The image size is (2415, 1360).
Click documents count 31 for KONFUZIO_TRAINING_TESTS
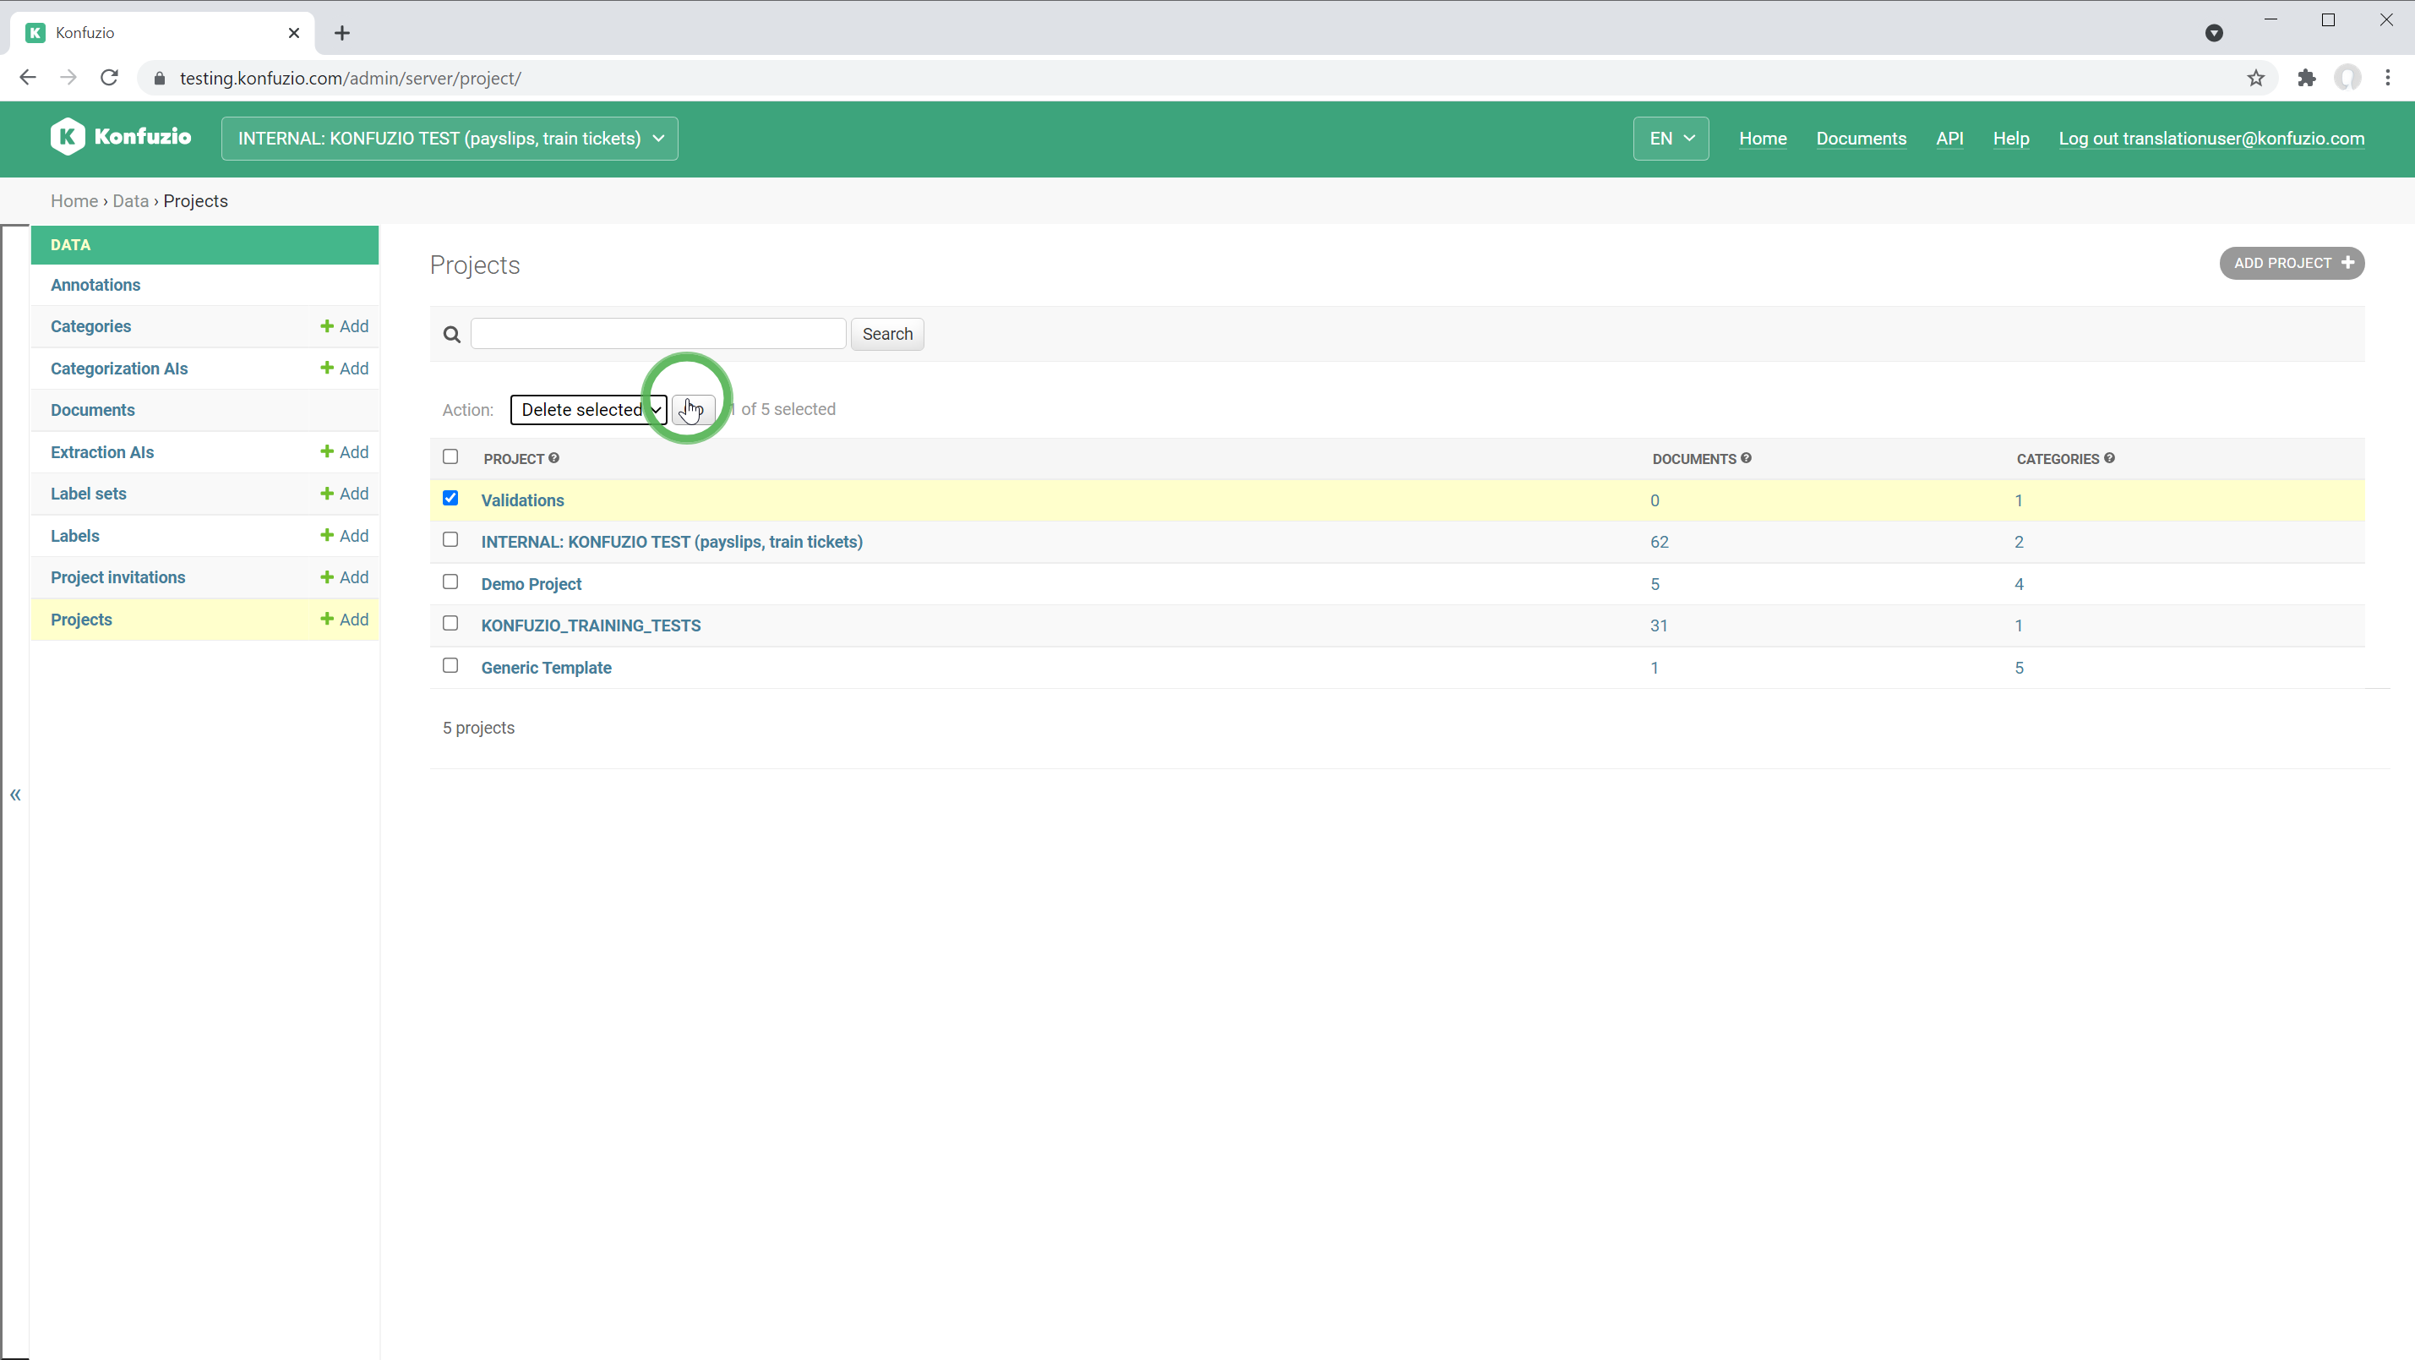click(1659, 625)
